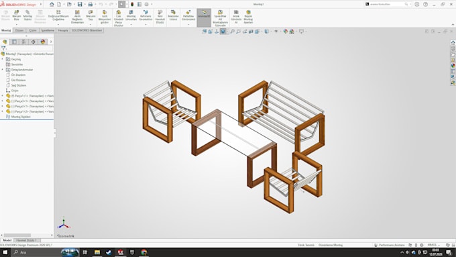Click the Undo arrow icon

point(101,5)
